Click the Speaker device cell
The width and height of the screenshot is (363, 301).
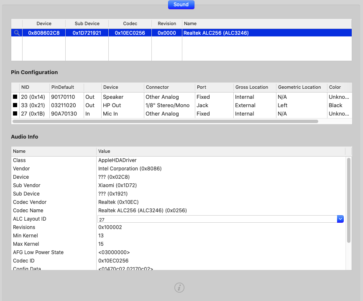pyautogui.click(x=113, y=97)
